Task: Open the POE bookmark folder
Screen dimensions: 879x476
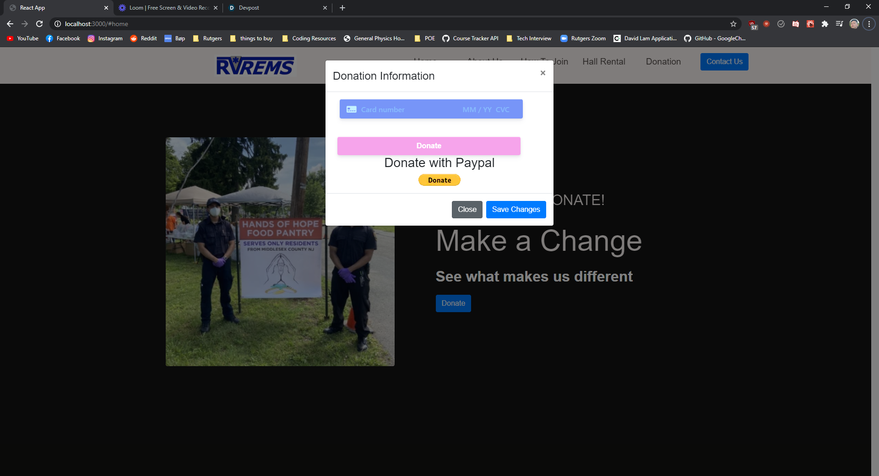Action: click(x=425, y=38)
